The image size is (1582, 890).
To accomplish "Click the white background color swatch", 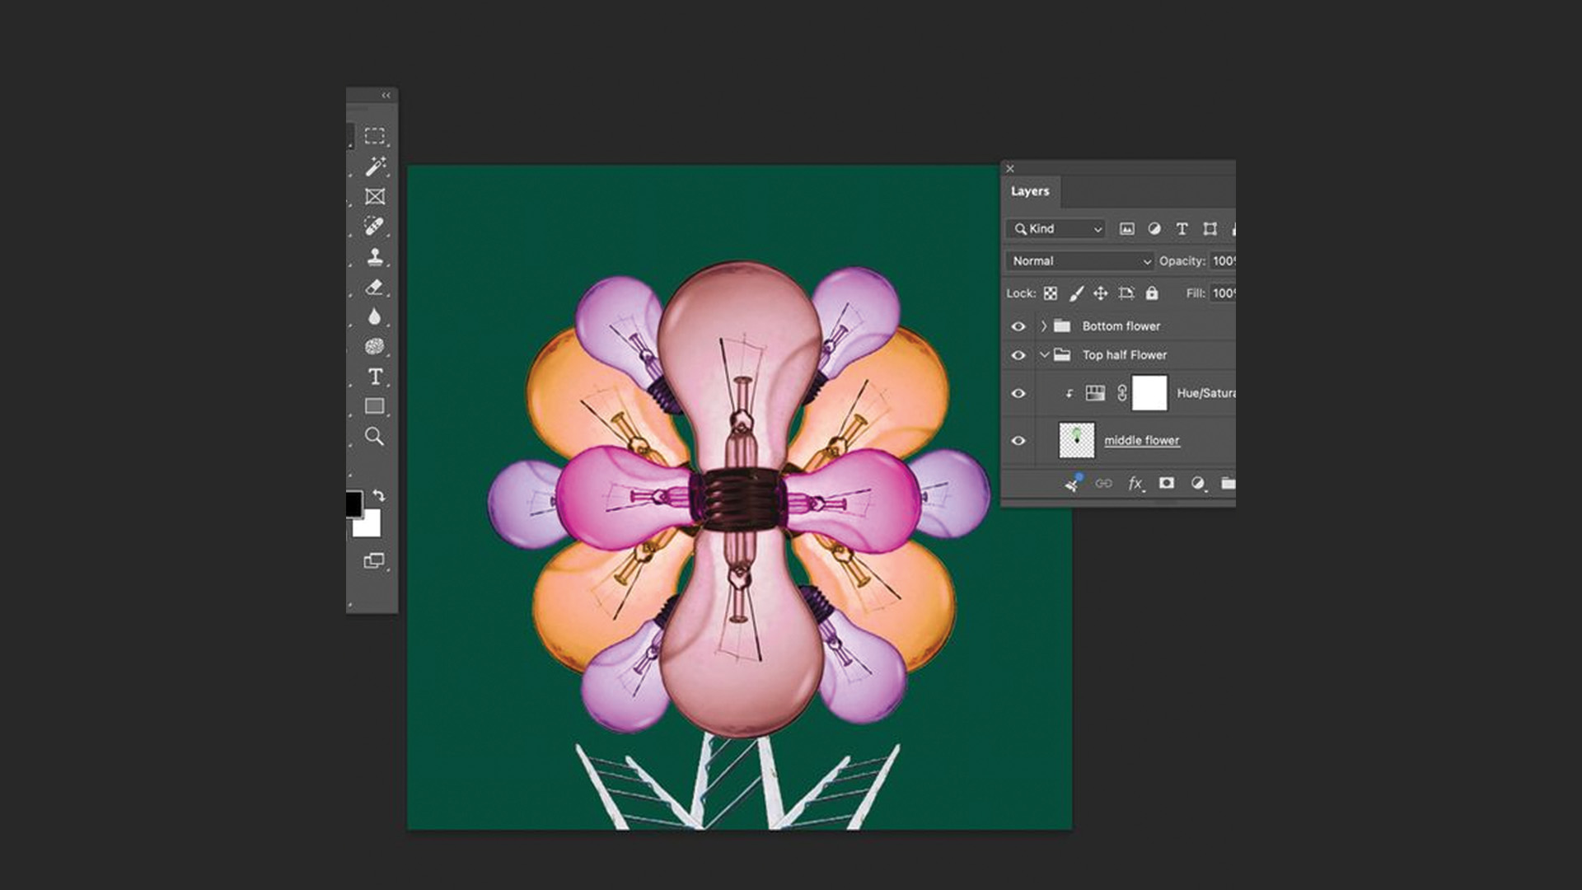I will pos(367,523).
